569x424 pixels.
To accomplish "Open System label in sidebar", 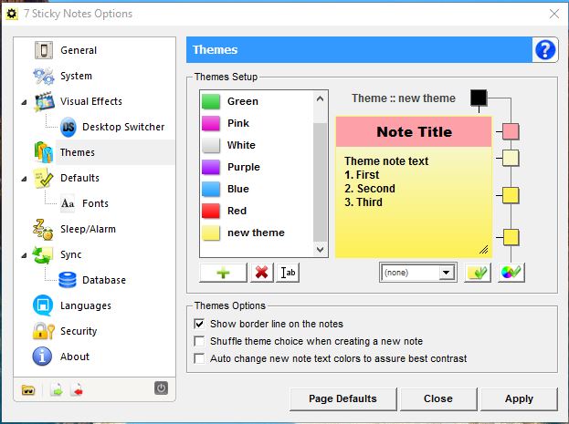I will click(76, 76).
